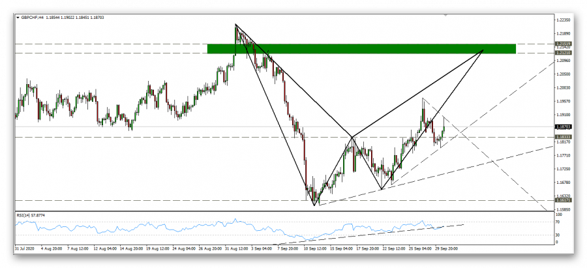Click the 1.21210 price level tag
The width and height of the screenshot is (587, 268).
click(x=564, y=53)
